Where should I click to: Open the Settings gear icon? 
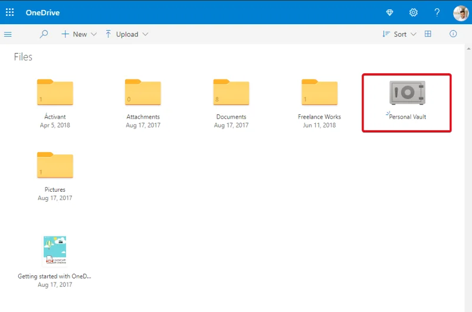[x=414, y=12]
